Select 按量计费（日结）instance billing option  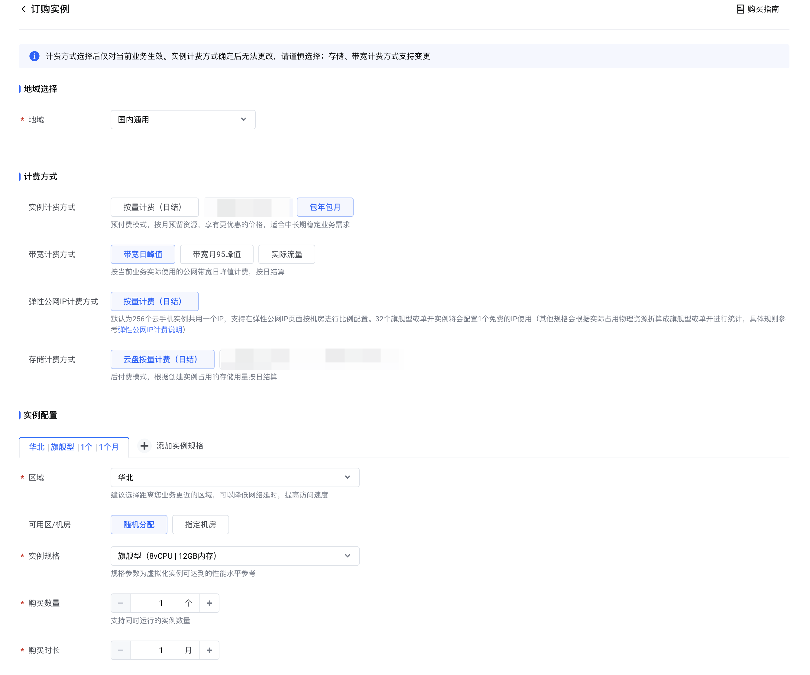tap(154, 207)
